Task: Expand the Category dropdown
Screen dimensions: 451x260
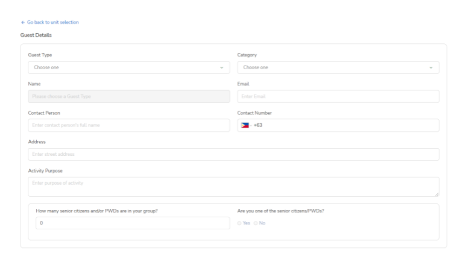Action: pos(338,67)
